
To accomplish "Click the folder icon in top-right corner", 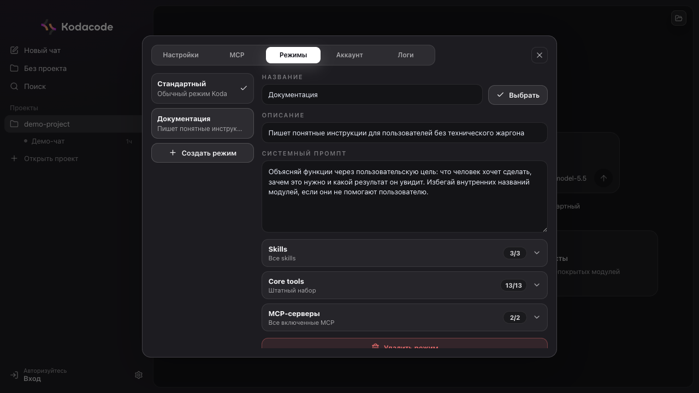I will point(679,18).
